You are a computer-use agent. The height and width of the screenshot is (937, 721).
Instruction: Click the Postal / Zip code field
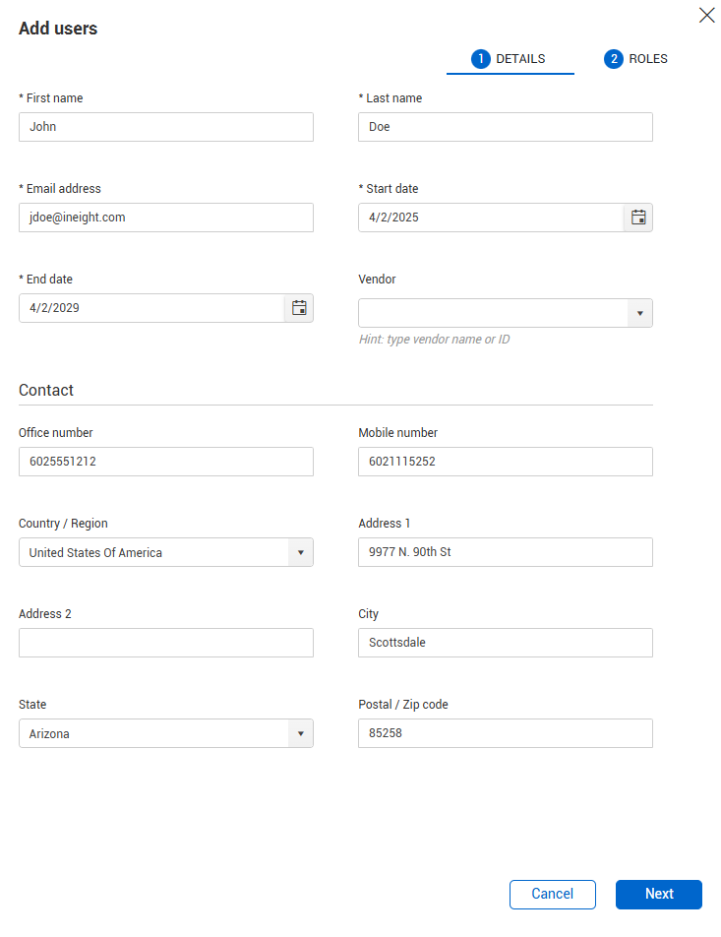click(506, 734)
